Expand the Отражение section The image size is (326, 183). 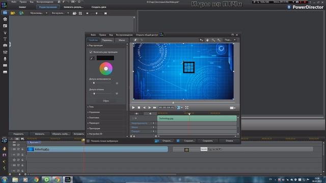click(88, 112)
